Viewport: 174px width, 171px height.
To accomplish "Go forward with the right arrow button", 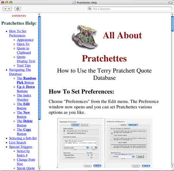I will (9, 9).
